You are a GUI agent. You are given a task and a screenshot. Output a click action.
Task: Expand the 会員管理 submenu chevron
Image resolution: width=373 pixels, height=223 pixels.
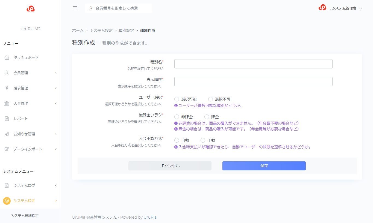coord(56,73)
